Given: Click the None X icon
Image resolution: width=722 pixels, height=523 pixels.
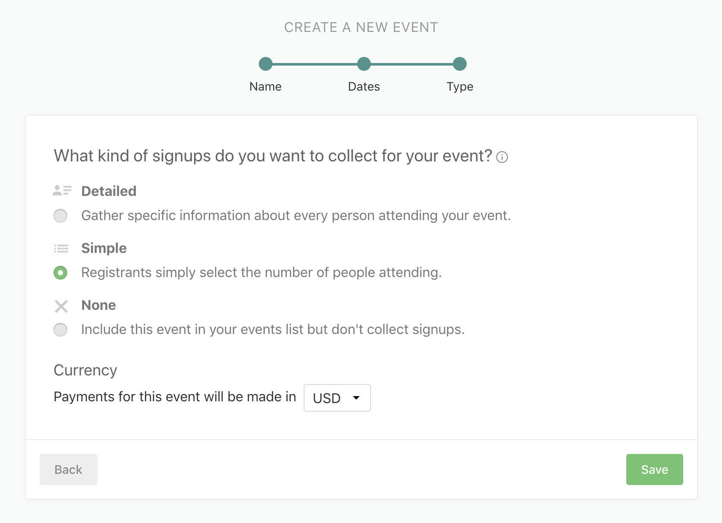Looking at the screenshot, I should click(x=61, y=306).
